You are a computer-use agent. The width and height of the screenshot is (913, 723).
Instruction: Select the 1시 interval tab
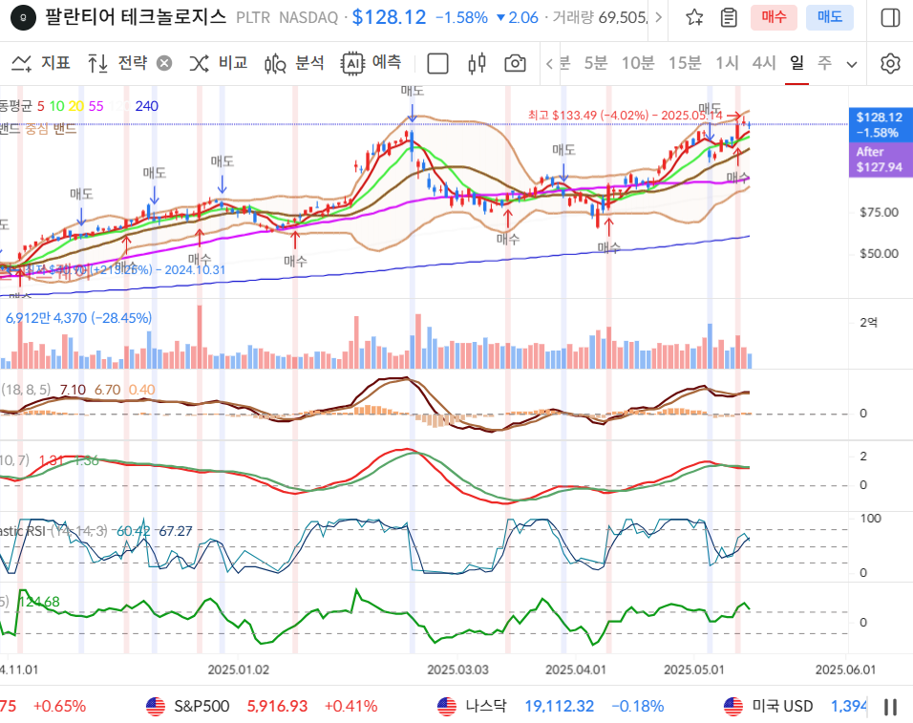[x=727, y=62]
